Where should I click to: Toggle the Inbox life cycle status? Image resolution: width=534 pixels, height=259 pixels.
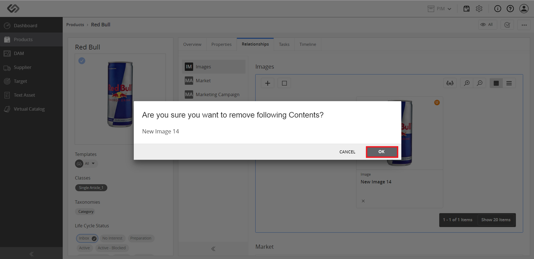click(x=87, y=238)
